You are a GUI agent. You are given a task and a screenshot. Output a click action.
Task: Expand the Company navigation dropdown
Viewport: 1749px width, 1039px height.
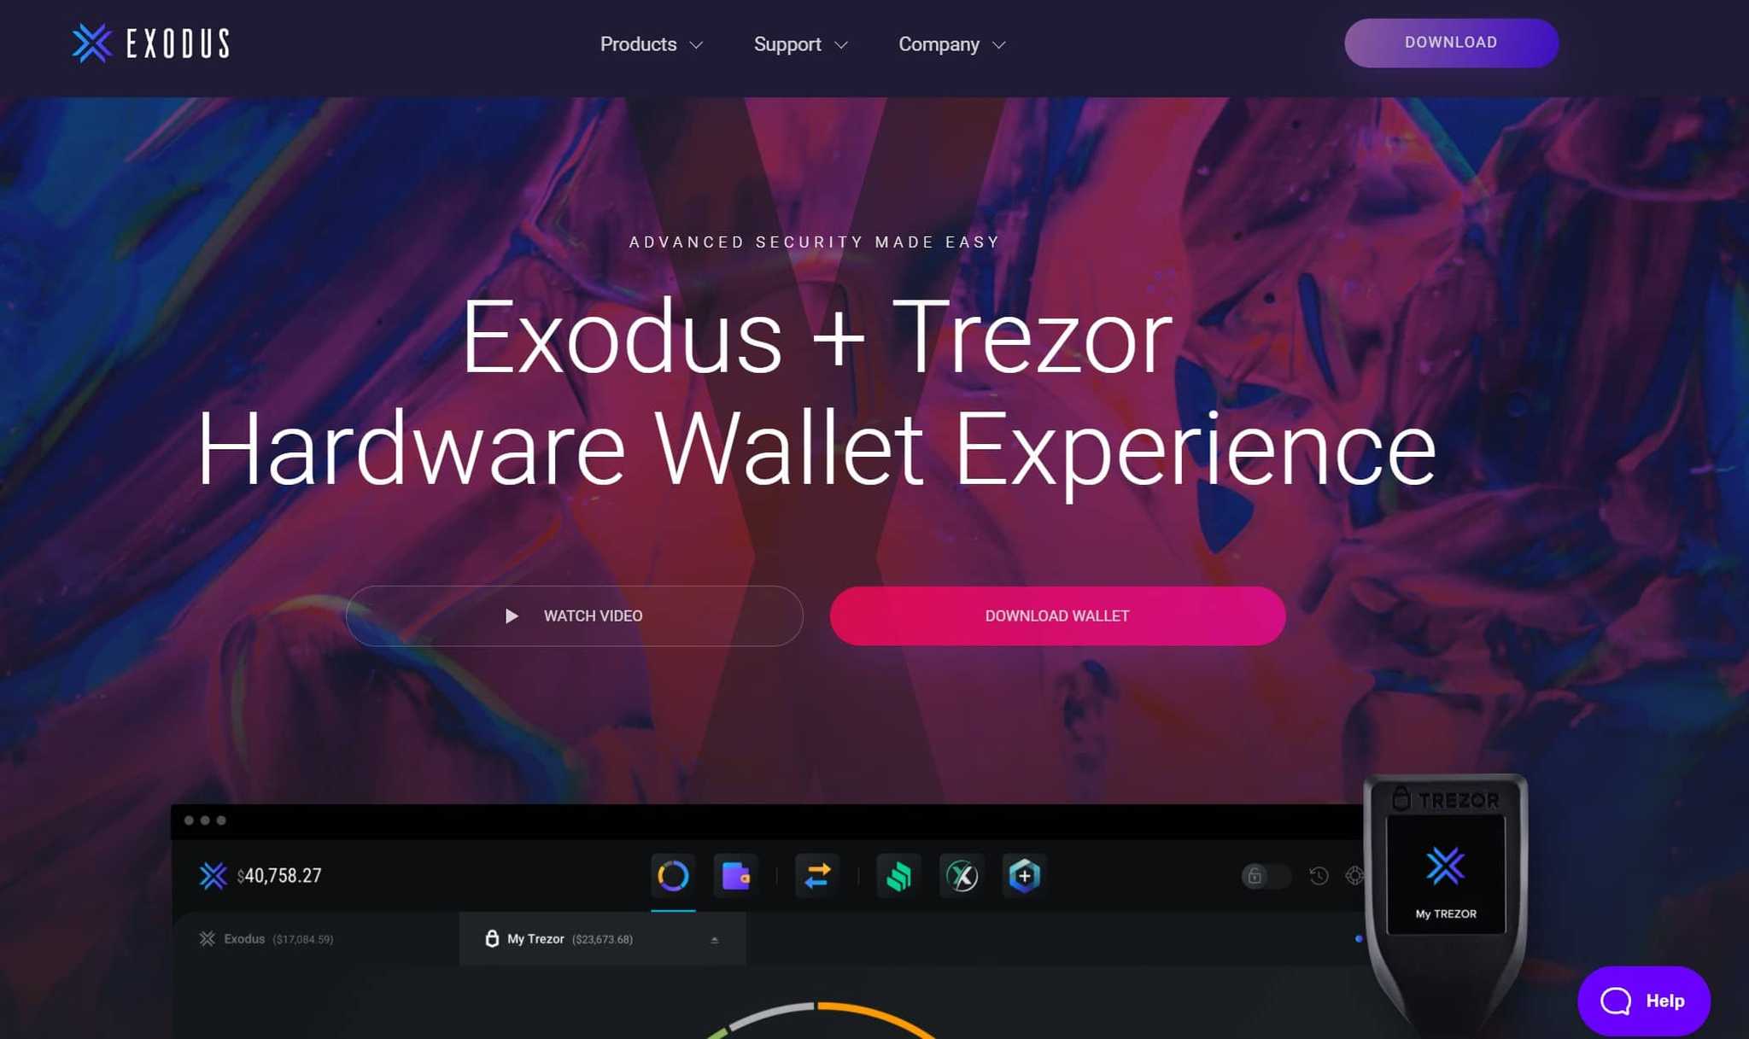click(952, 44)
